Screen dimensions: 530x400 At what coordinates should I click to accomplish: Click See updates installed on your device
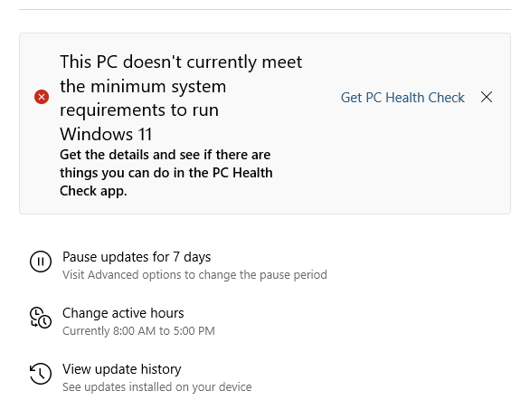coord(157,386)
